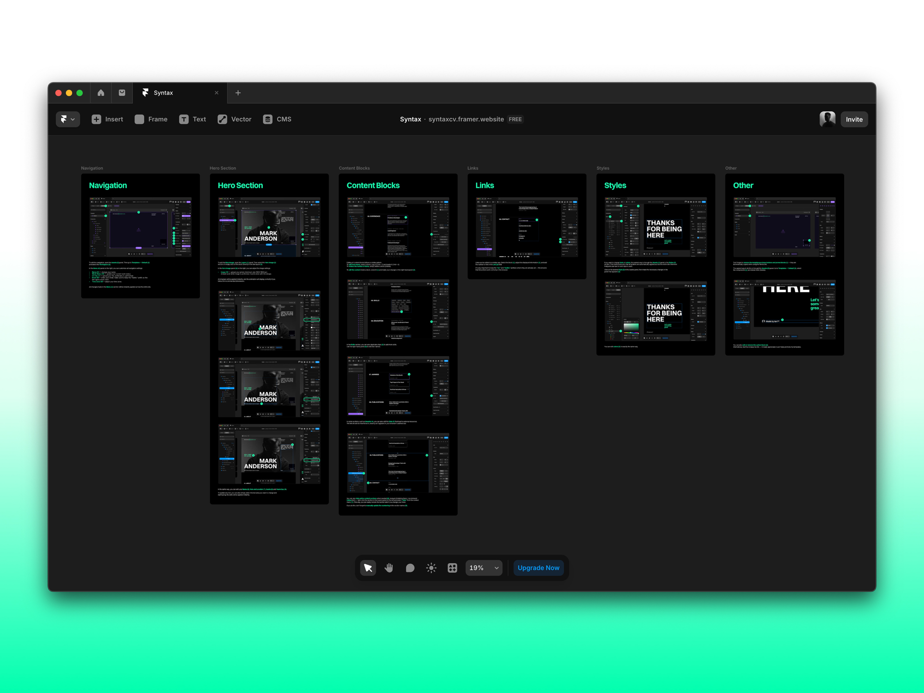The width and height of the screenshot is (924, 693).
Task: Toggle the light/dark canvas mode
Action: tap(431, 568)
